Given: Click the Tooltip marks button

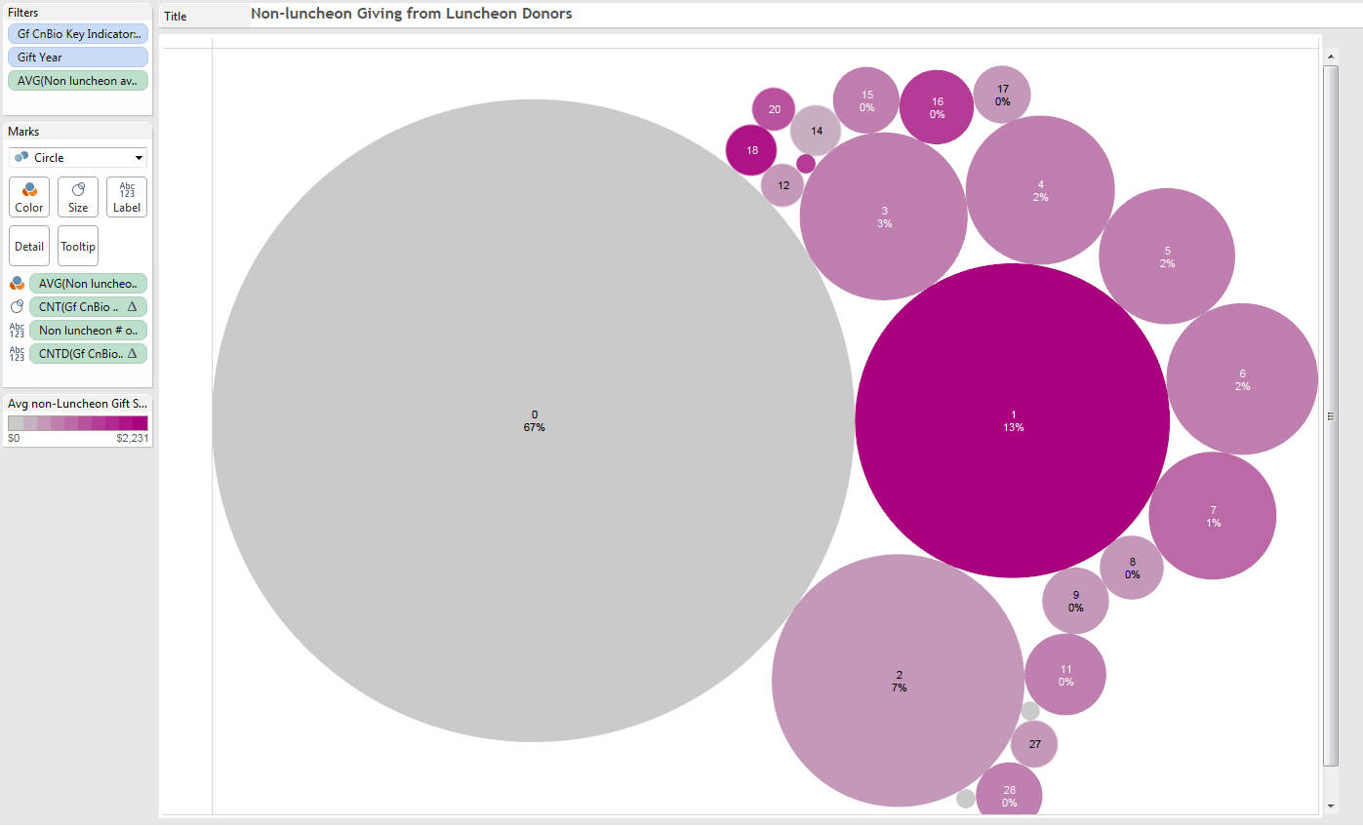Looking at the screenshot, I should [78, 246].
